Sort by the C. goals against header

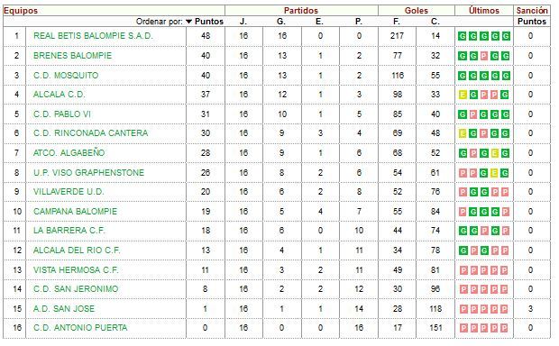point(435,22)
